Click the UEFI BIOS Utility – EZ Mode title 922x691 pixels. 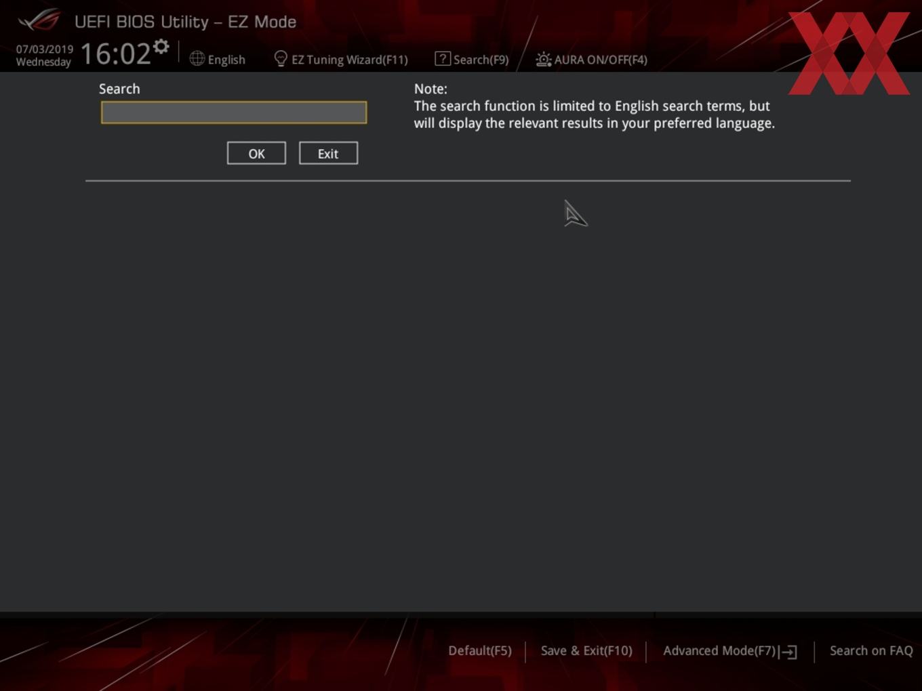tap(185, 22)
